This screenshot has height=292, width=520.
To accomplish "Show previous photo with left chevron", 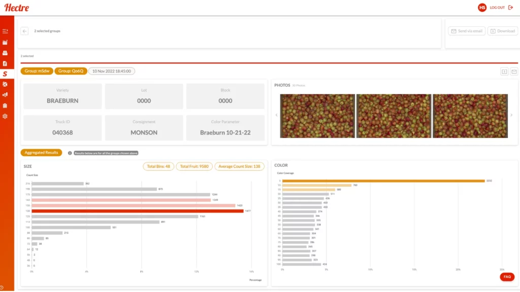I will [x=277, y=115].
